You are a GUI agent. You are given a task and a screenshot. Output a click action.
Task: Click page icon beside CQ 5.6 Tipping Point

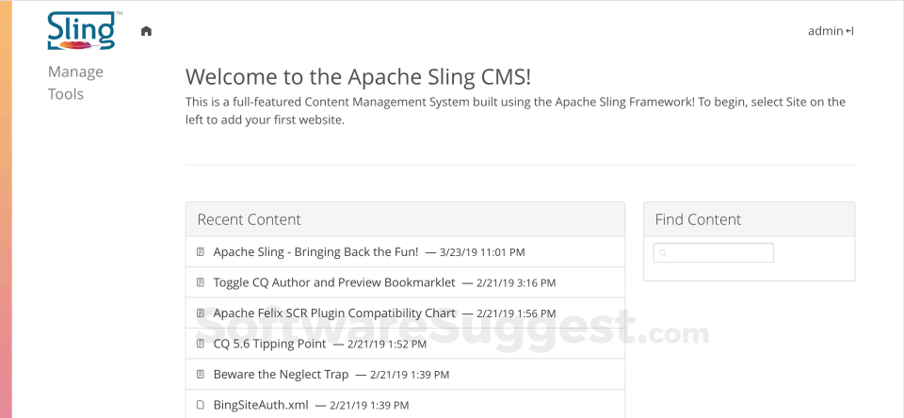(200, 344)
